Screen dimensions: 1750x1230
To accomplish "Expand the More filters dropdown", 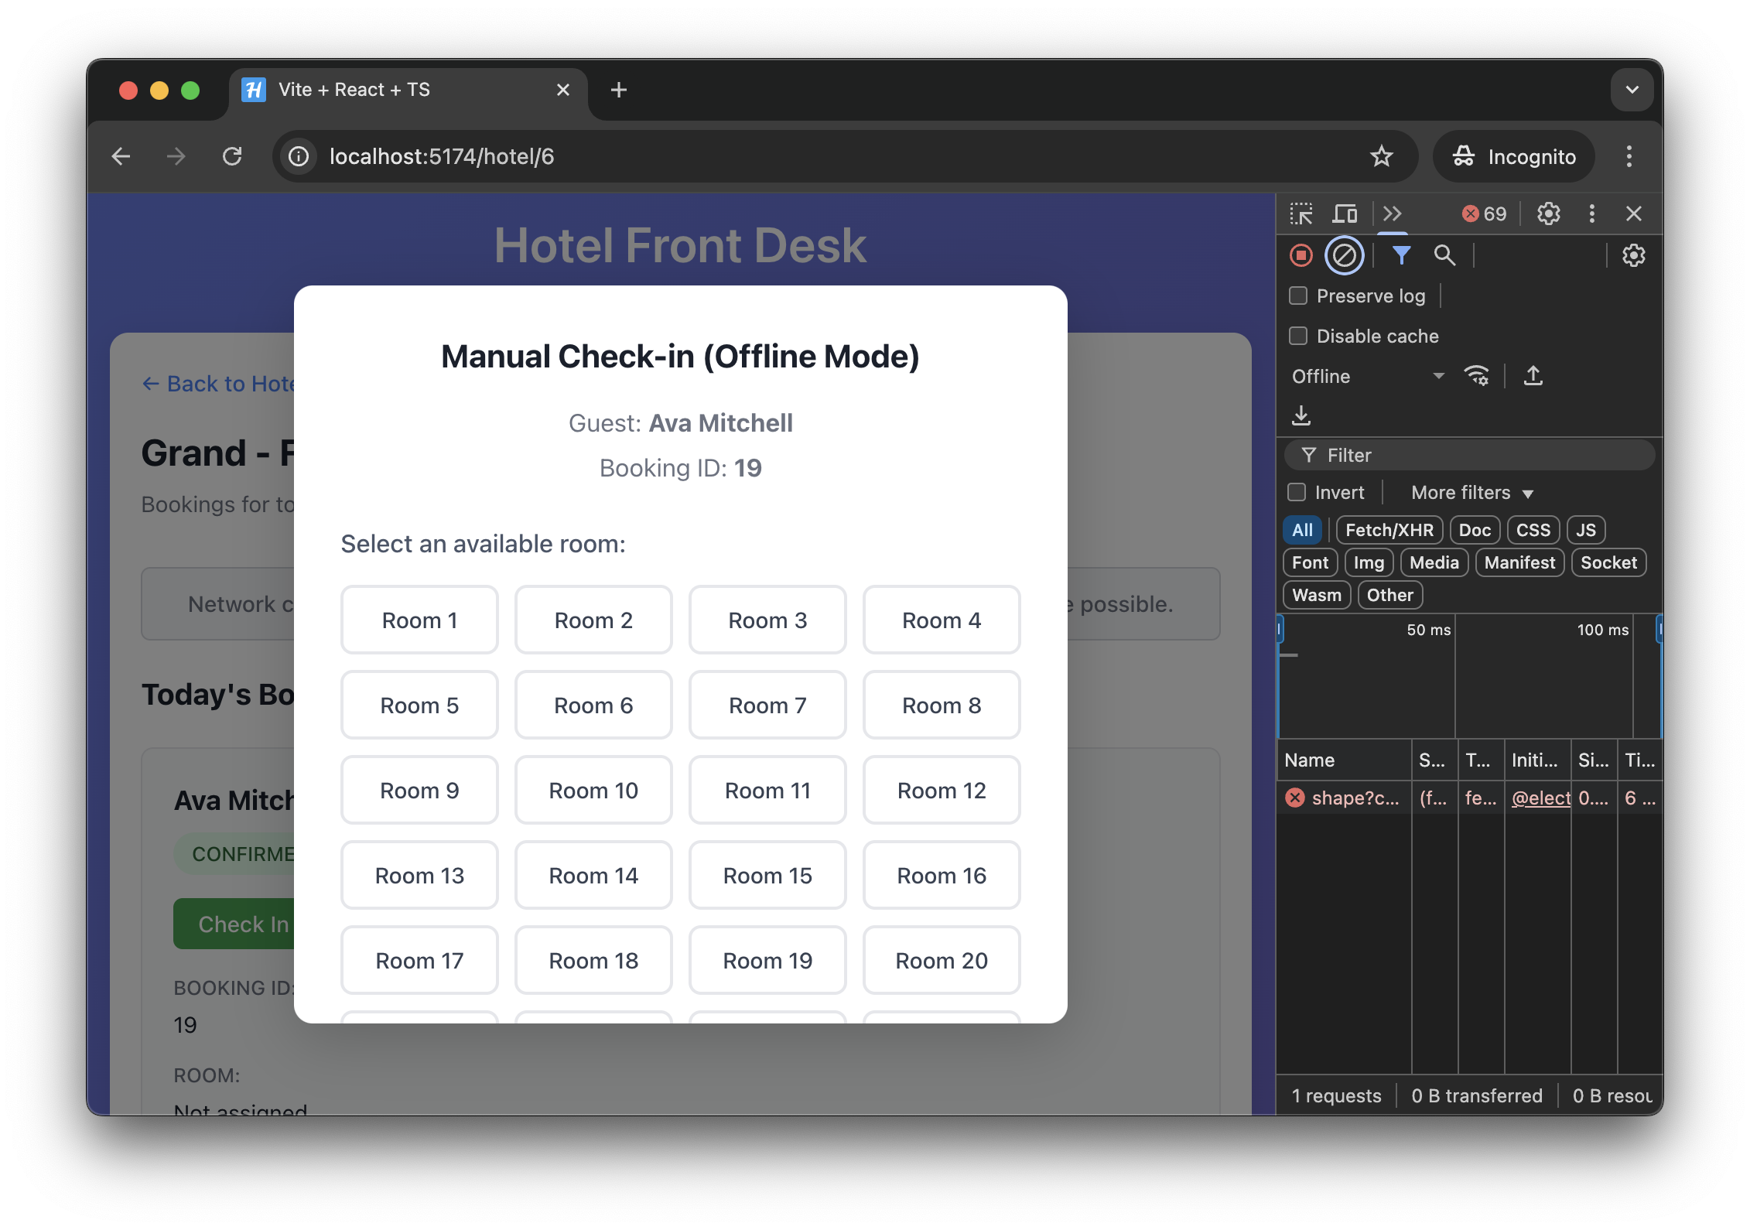I will tap(1468, 492).
